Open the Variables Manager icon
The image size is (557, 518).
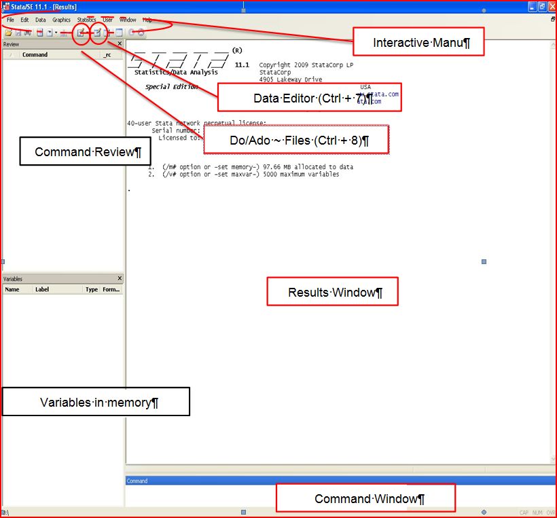coord(119,33)
